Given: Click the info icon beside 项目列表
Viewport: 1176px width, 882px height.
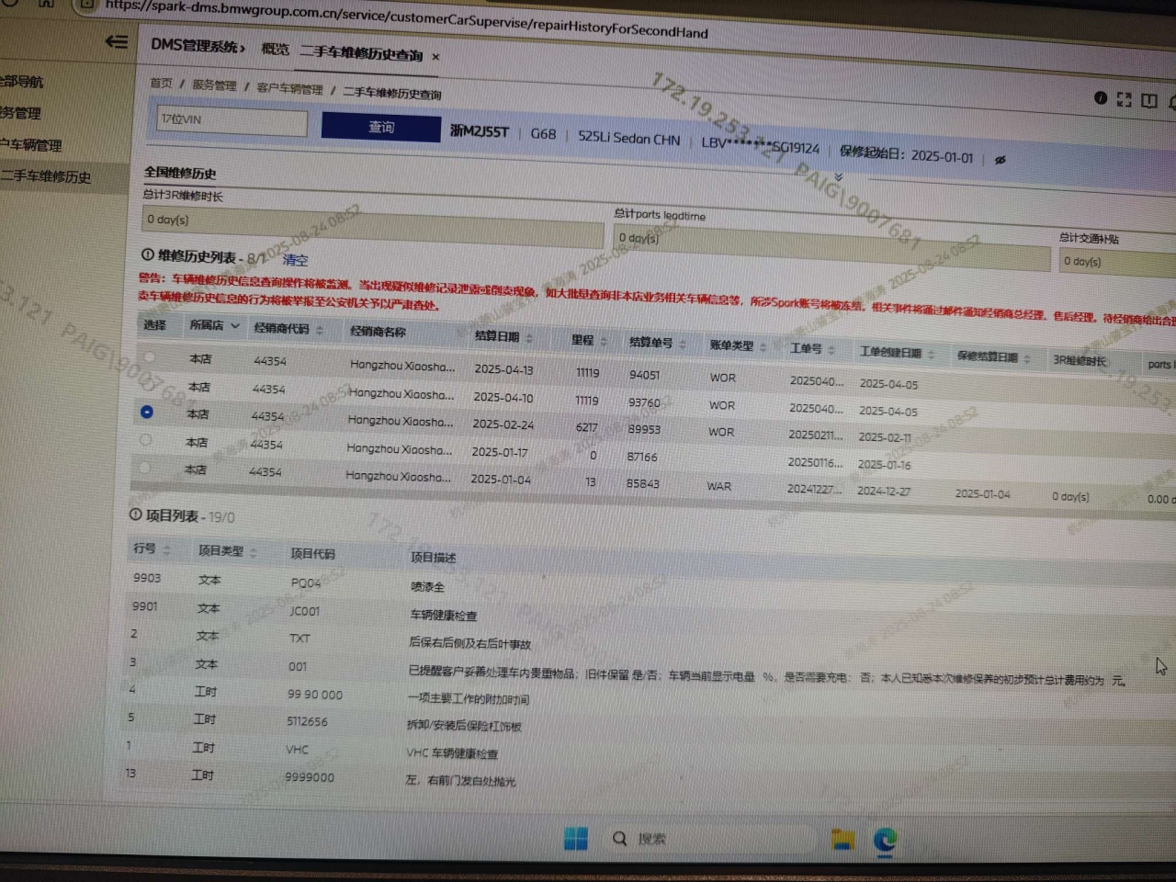Looking at the screenshot, I should click(x=136, y=514).
